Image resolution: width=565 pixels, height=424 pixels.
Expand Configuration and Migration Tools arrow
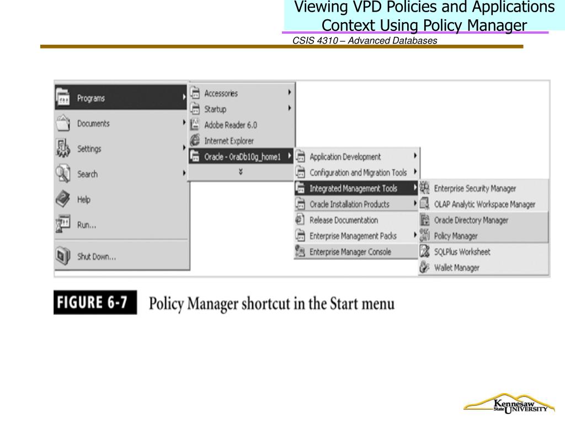point(415,172)
